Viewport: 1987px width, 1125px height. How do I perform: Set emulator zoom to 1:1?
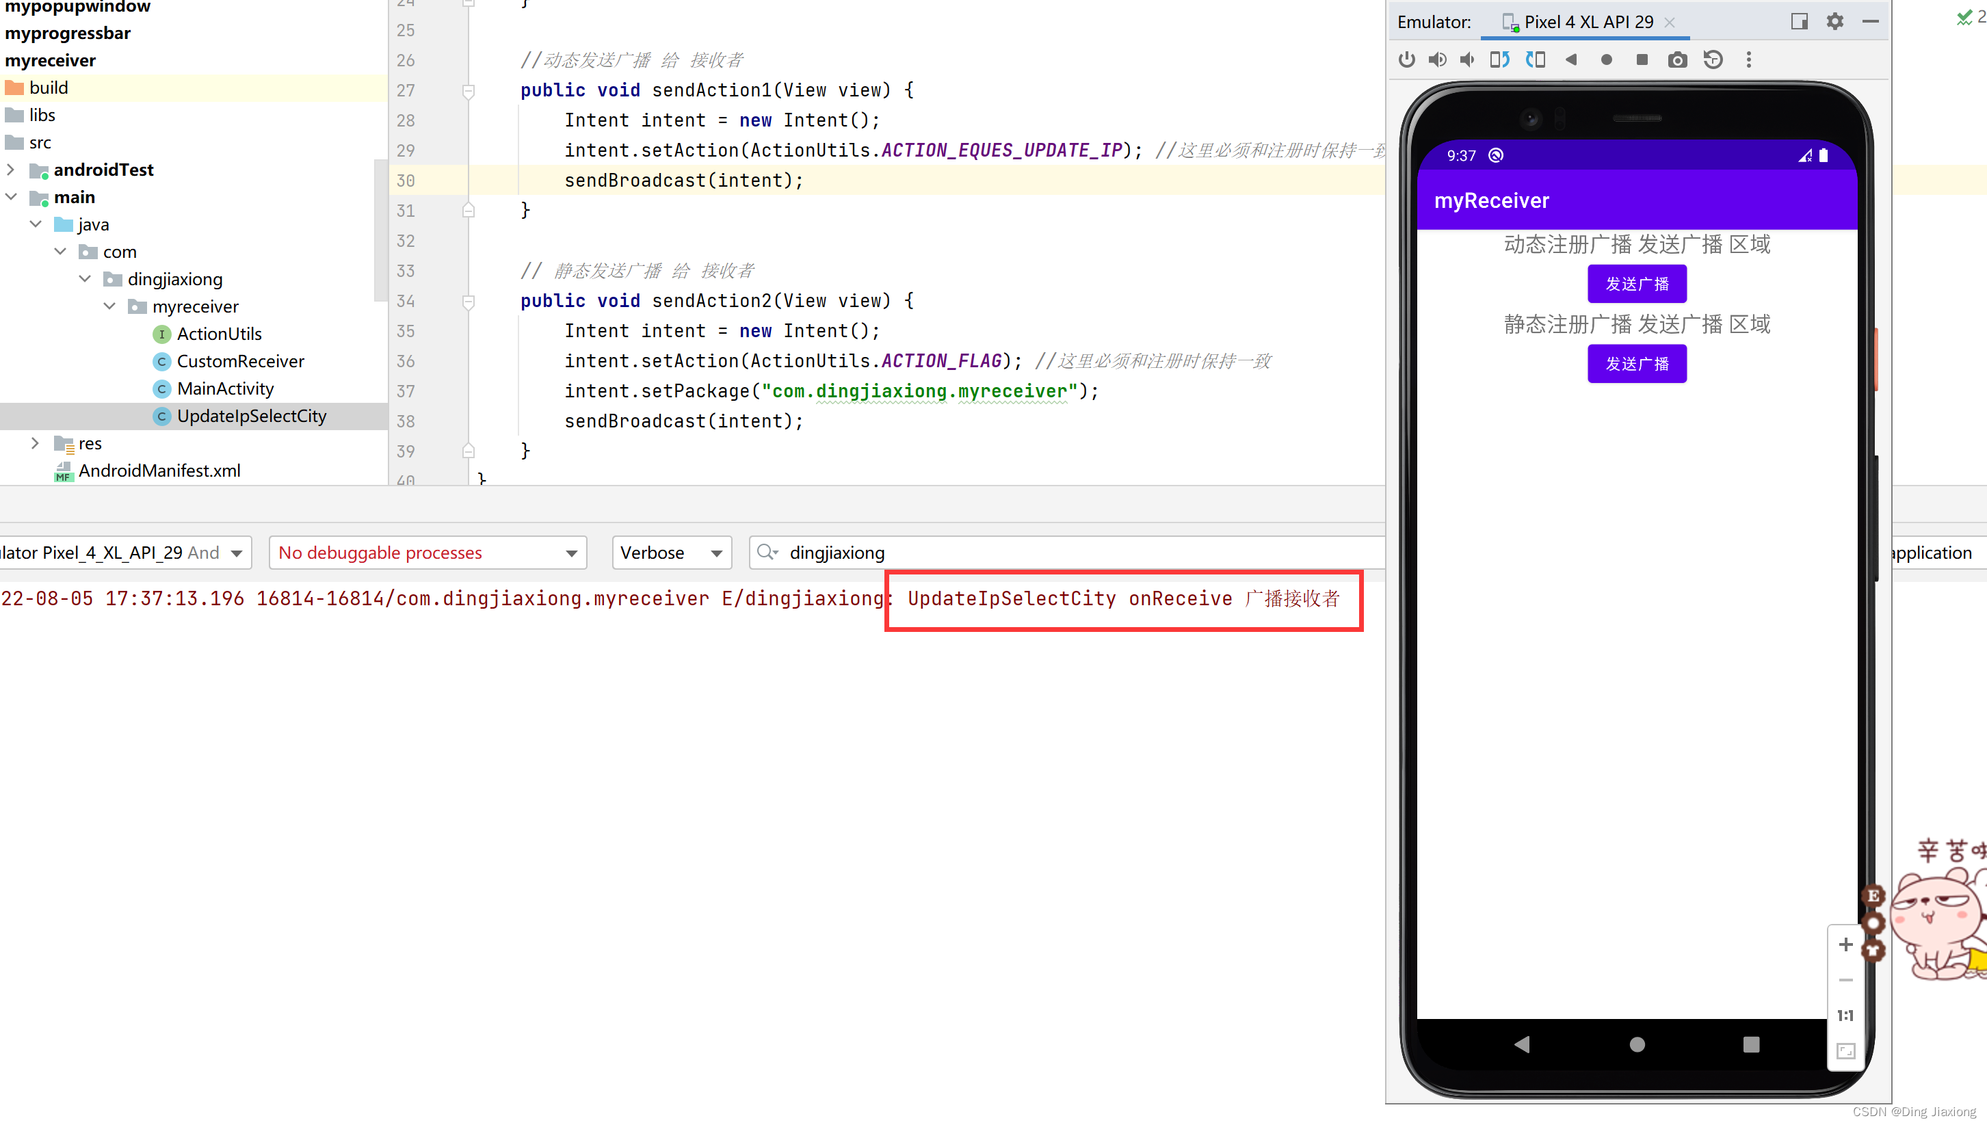(x=1845, y=1016)
